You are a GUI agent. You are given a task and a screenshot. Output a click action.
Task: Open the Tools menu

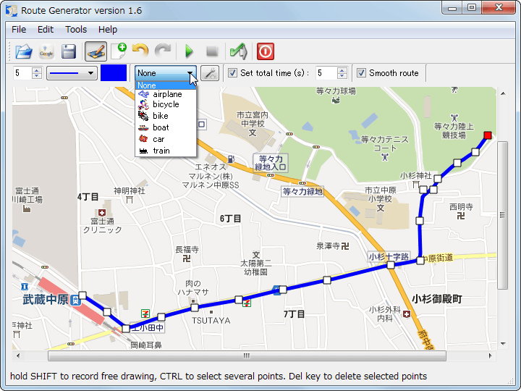point(76,30)
